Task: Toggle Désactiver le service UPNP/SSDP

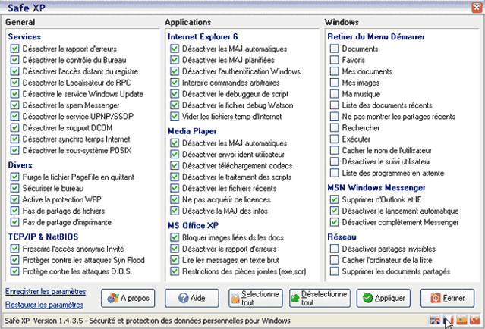Action: tap(14, 116)
